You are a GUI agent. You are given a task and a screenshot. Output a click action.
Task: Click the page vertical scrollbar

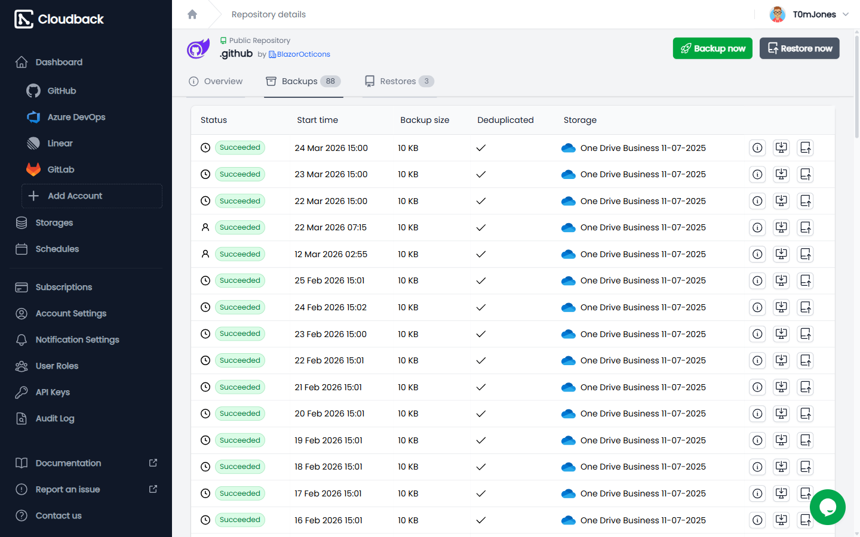[x=857, y=87]
